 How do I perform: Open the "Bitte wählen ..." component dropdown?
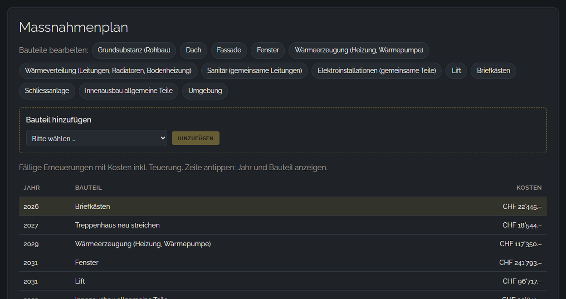[97, 138]
